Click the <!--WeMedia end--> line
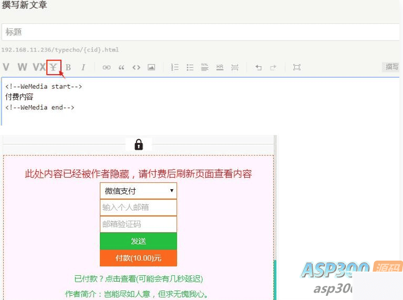403x300 pixels. tap(39, 108)
